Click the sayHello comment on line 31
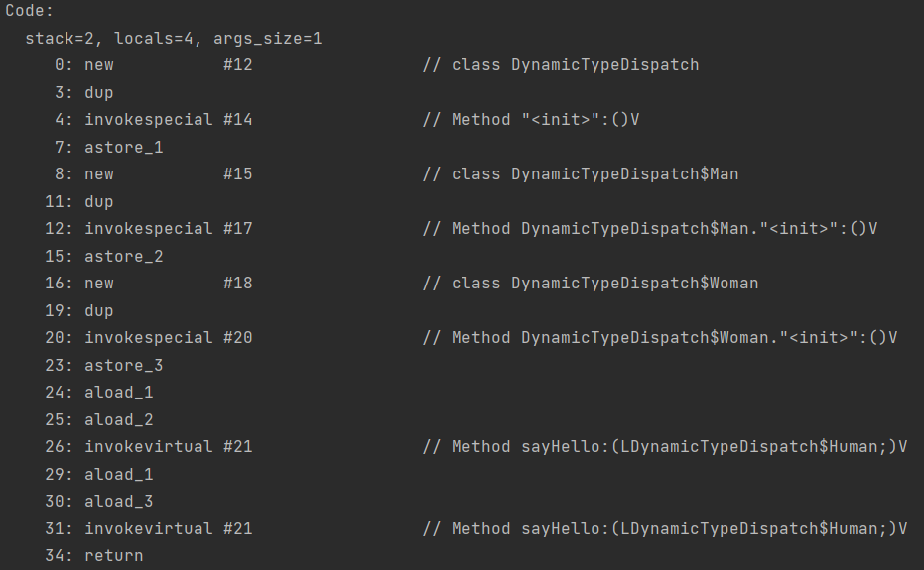This screenshot has width=924, height=570. point(665,528)
